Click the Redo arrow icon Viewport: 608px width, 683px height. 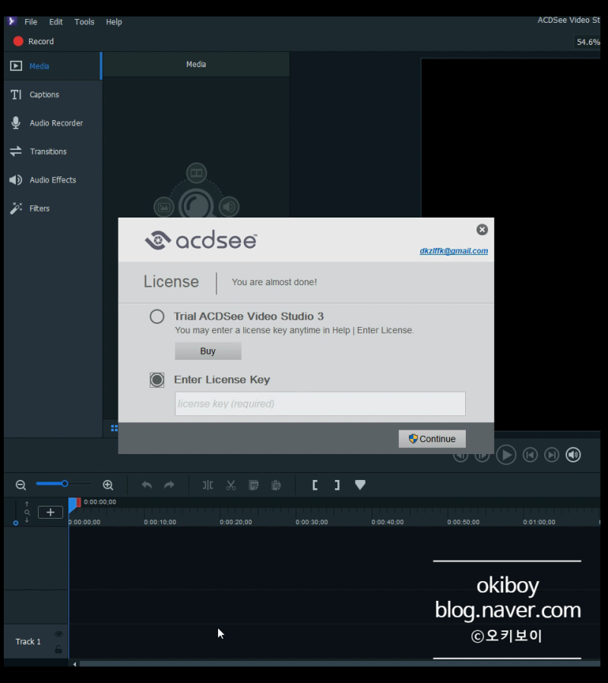[169, 484]
